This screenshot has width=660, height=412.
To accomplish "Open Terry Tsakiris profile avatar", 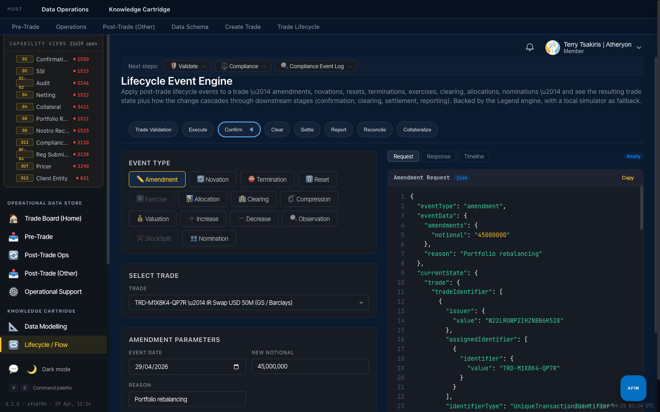I will [x=553, y=47].
